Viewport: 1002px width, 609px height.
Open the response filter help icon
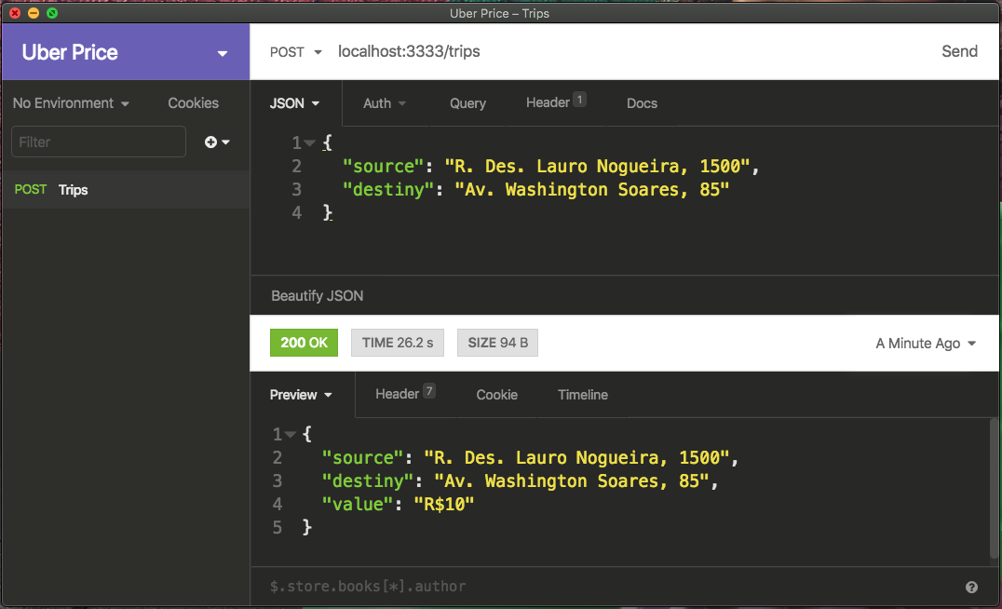pos(971,588)
